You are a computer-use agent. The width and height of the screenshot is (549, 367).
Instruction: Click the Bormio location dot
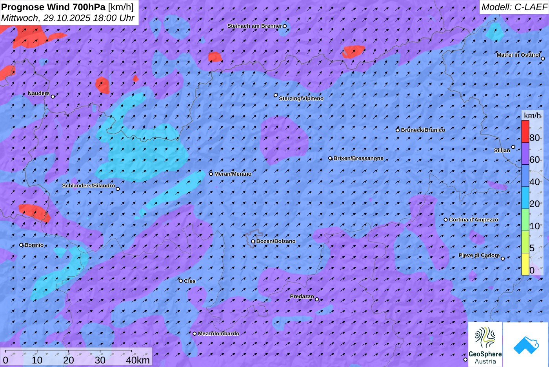[x=21, y=245]
